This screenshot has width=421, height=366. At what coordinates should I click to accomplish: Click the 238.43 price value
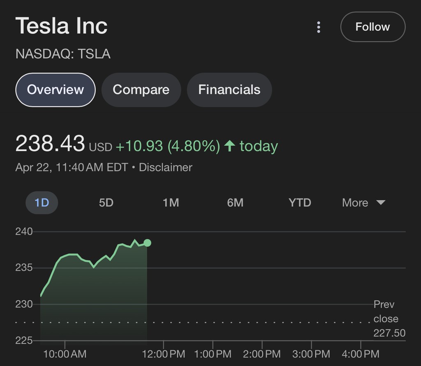[x=50, y=145]
